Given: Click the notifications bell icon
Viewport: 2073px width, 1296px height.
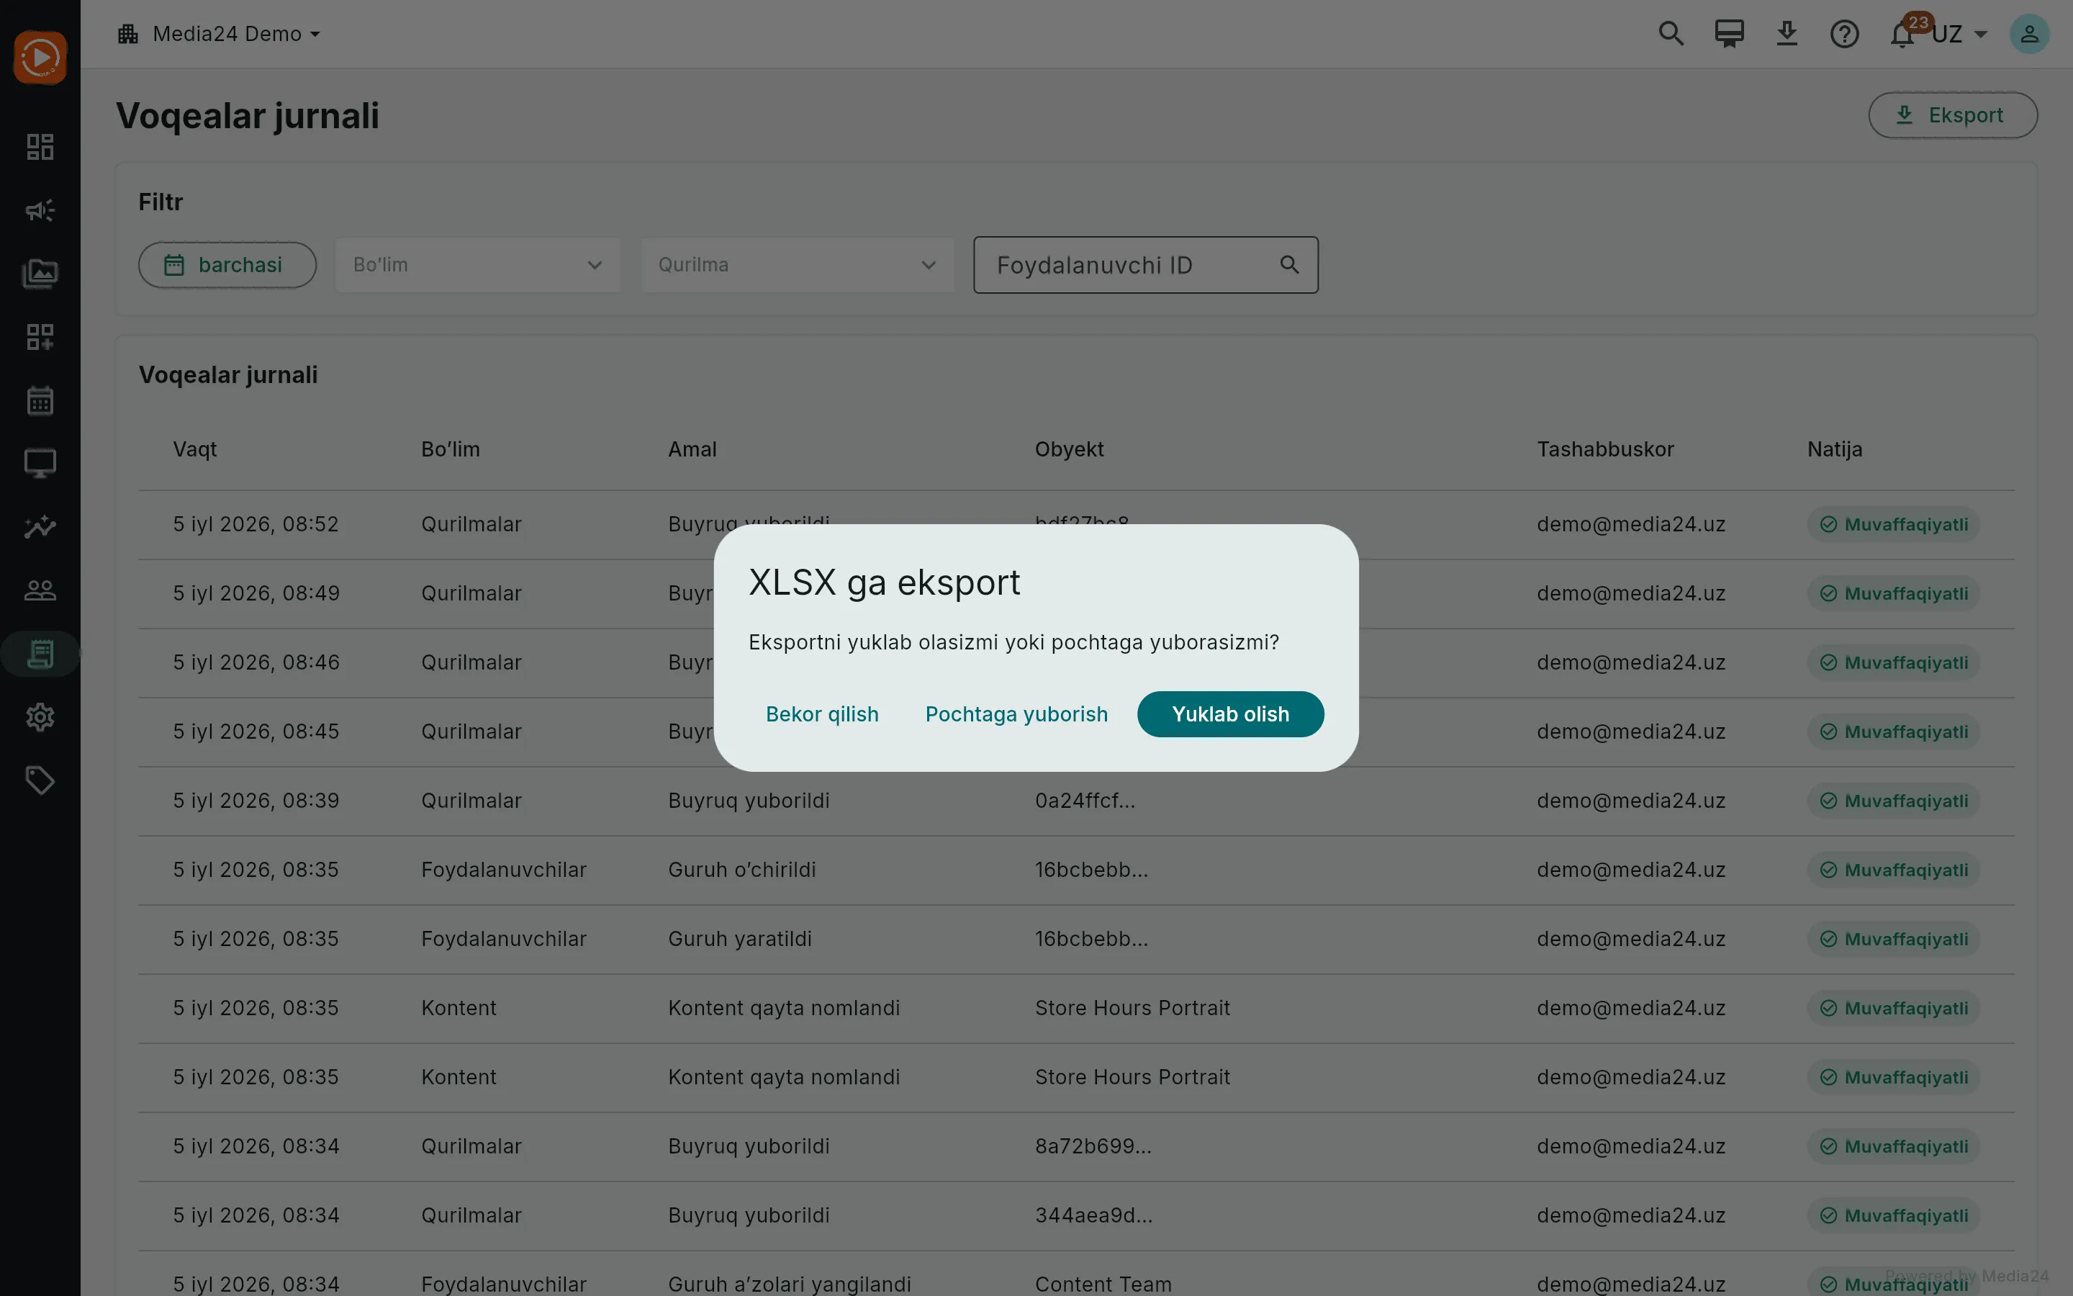Looking at the screenshot, I should pyautogui.click(x=1902, y=35).
